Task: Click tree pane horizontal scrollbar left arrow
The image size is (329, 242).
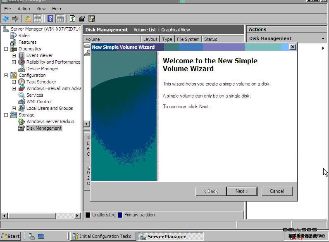Action: click(x=4, y=216)
